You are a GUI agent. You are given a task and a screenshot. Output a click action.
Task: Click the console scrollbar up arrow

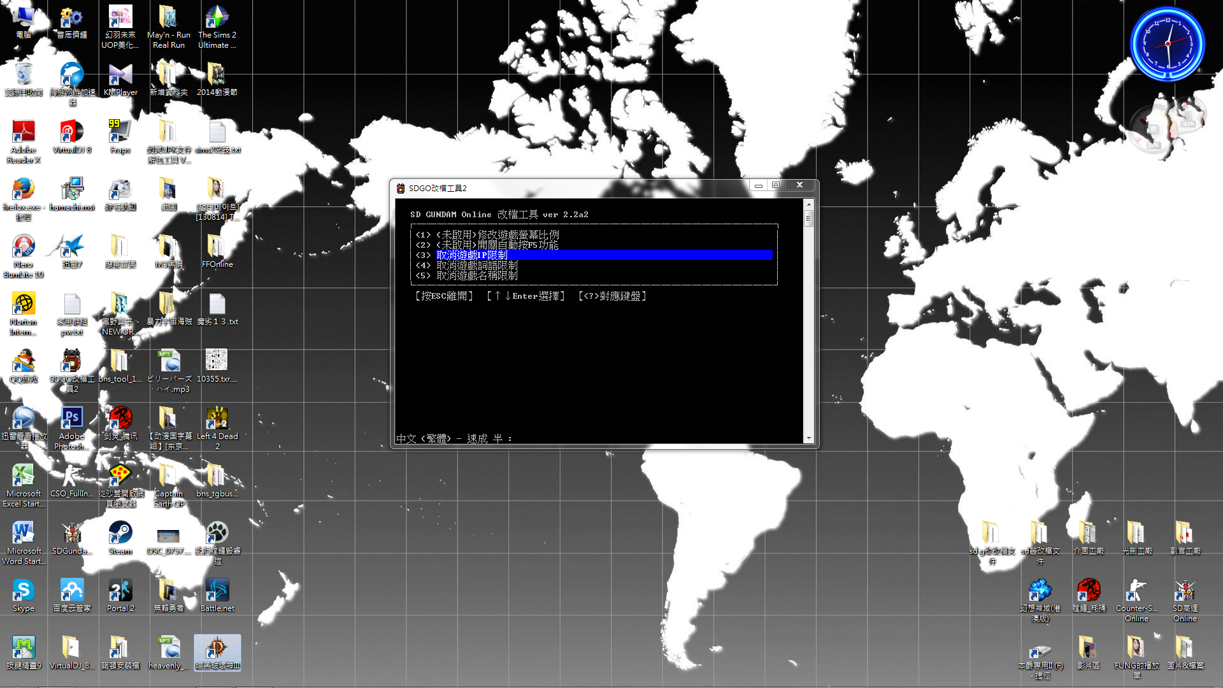[x=808, y=204]
